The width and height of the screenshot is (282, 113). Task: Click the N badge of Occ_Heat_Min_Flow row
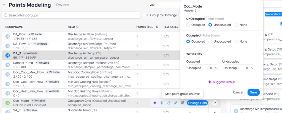click(x=7, y=94)
